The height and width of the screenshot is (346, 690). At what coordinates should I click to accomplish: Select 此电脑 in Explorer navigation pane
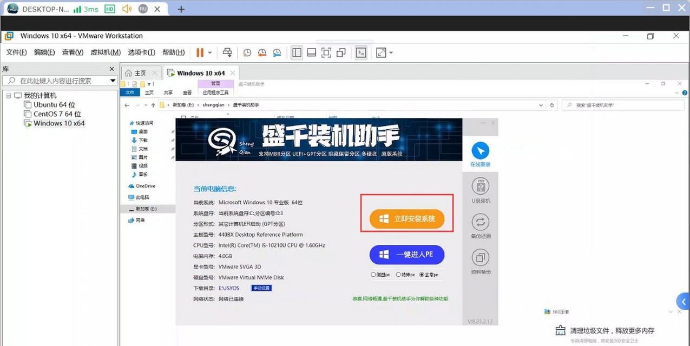tap(139, 198)
